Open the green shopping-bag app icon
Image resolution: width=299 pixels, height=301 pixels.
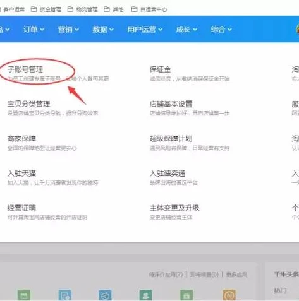(186, 295)
